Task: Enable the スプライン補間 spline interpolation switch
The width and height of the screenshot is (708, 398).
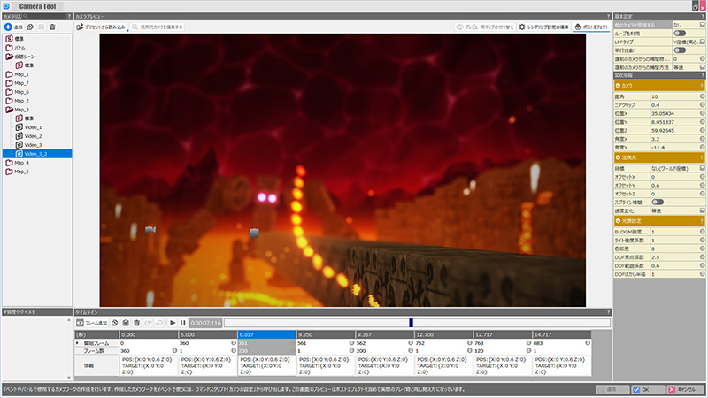Action: [x=658, y=202]
